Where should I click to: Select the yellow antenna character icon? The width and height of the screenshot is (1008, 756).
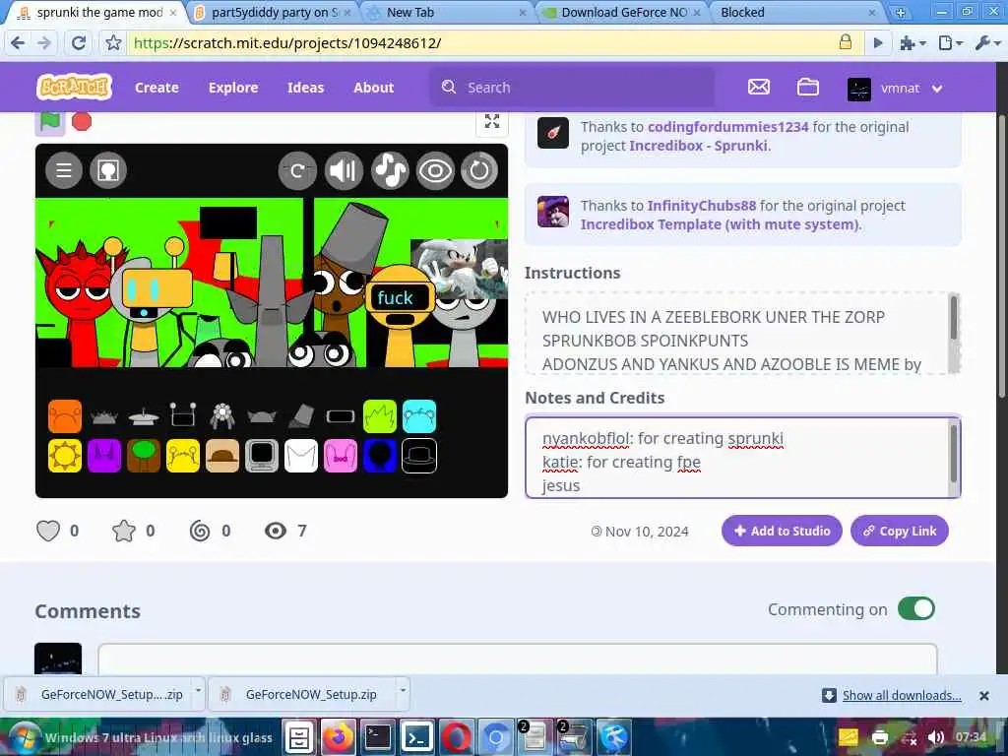183,456
